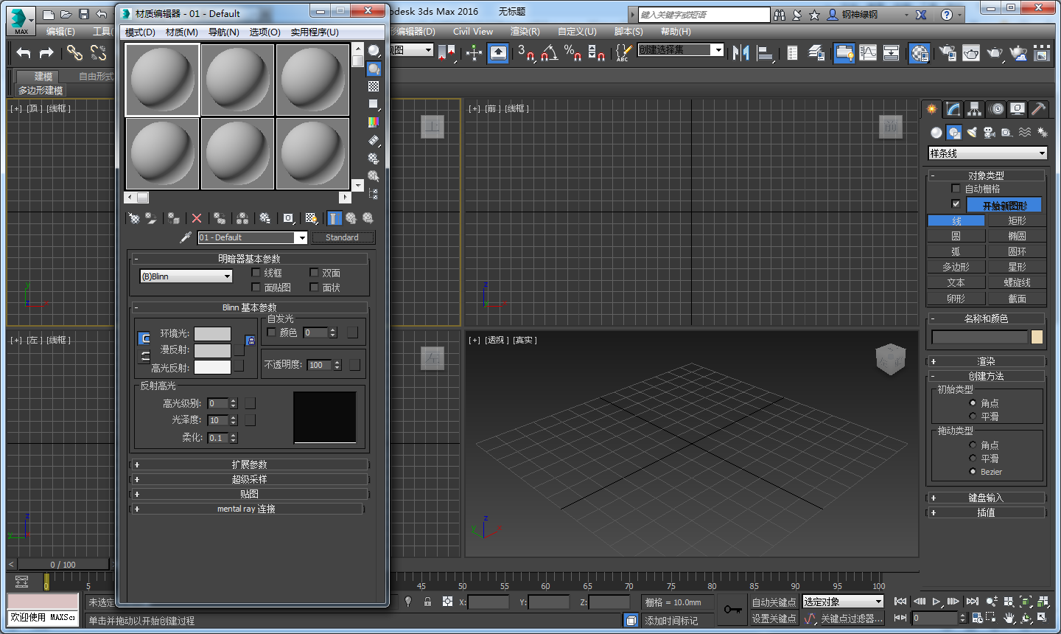Click the 高光反射 specular color swatch
The width and height of the screenshot is (1061, 634).
212,367
